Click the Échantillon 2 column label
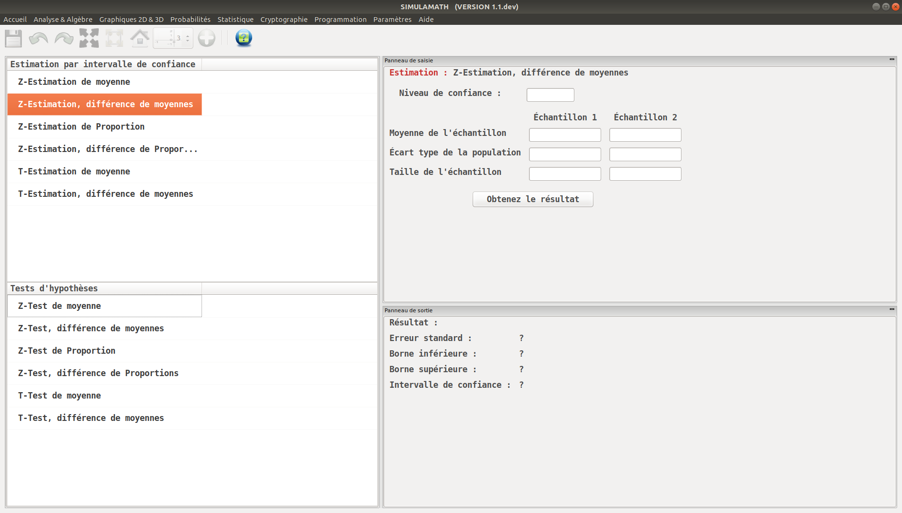 pos(645,117)
